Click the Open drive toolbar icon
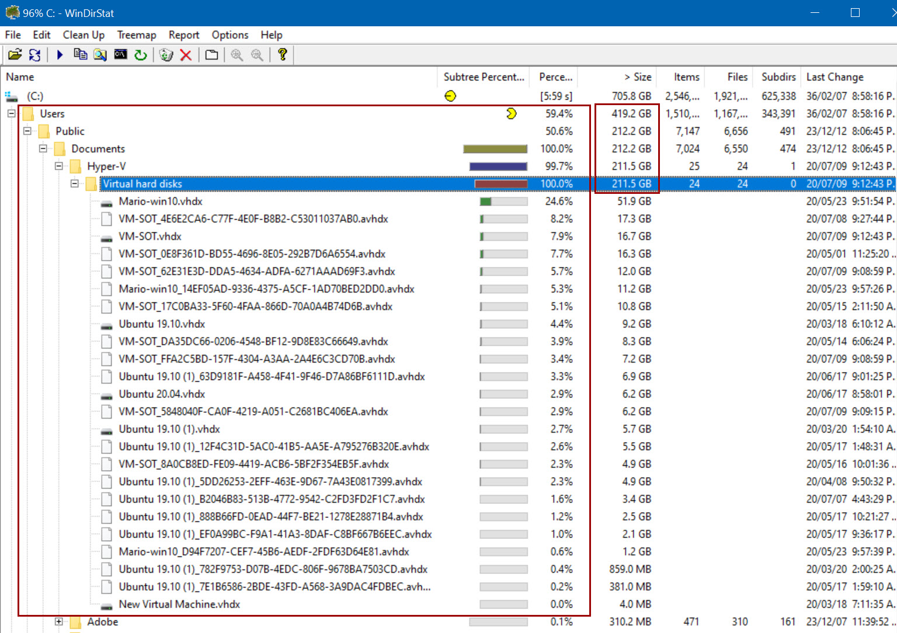The width and height of the screenshot is (897, 633). coord(15,55)
